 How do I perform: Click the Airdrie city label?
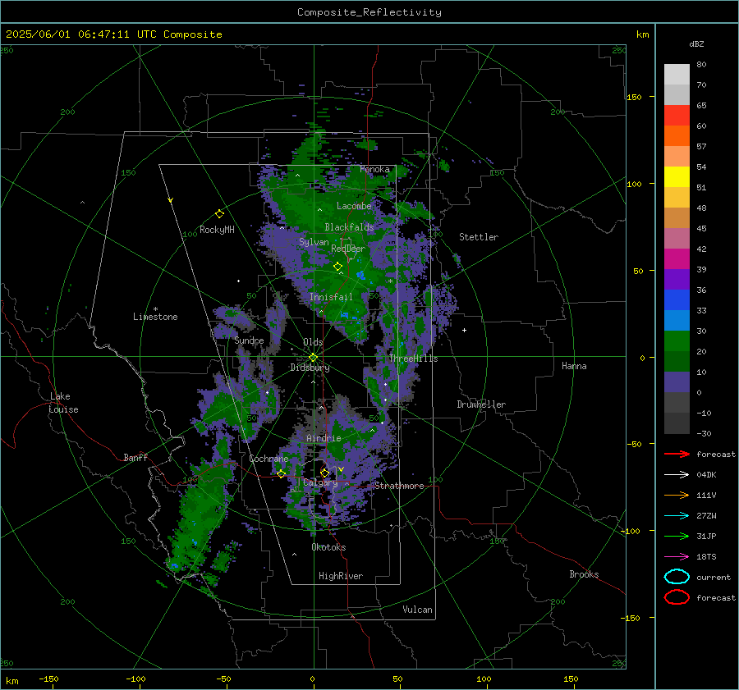coord(324,438)
